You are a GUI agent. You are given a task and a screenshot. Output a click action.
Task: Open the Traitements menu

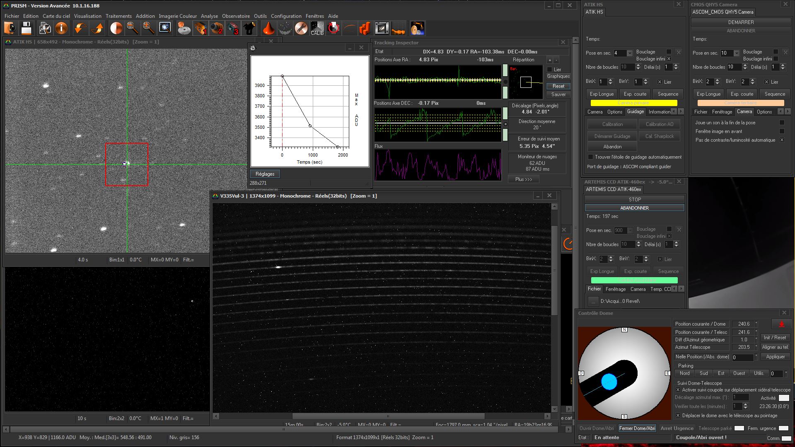pyautogui.click(x=118, y=16)
